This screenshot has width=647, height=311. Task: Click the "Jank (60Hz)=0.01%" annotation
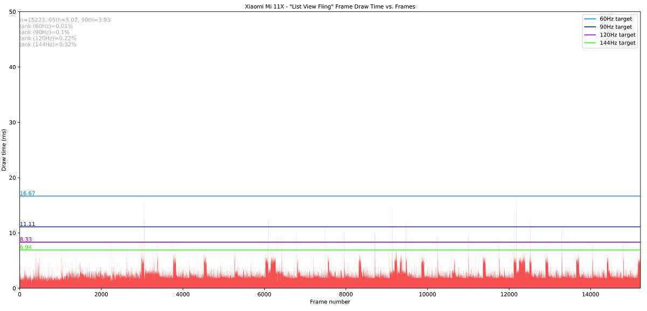[x=46, y=26]
